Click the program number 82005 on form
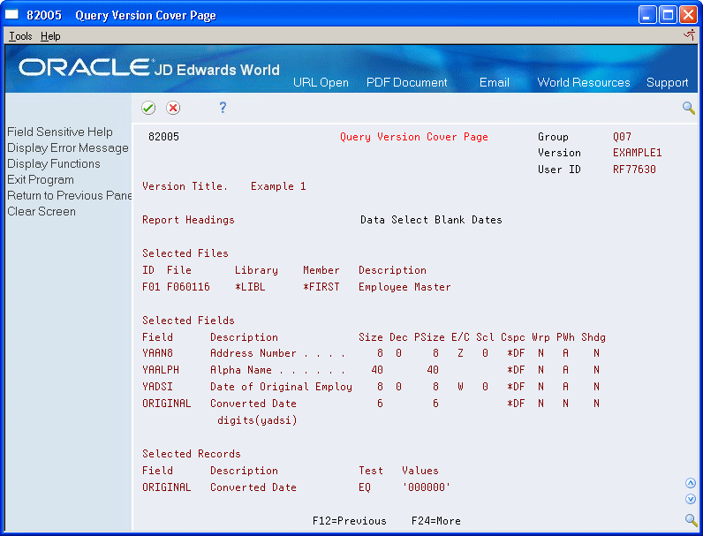 pos(163,137)
